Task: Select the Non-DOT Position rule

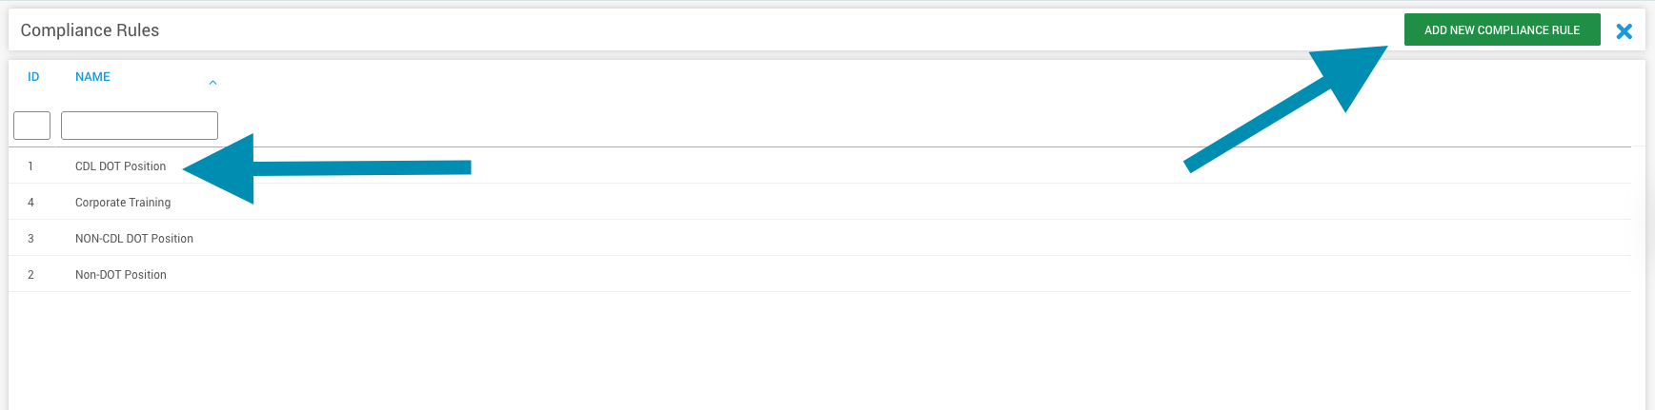Action: point(121,275)
